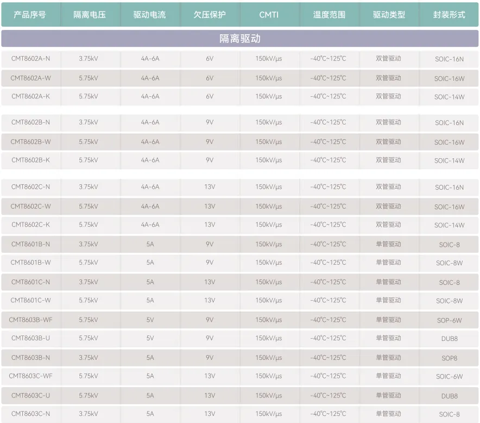Select product CMT8602A-N

click(30, 59)
